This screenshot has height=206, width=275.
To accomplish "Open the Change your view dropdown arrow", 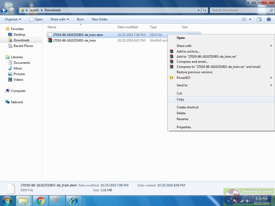I will tap(250, 19).
